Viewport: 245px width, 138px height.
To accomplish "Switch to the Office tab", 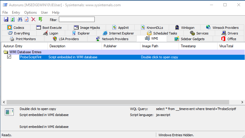I will tap(229, 39).
